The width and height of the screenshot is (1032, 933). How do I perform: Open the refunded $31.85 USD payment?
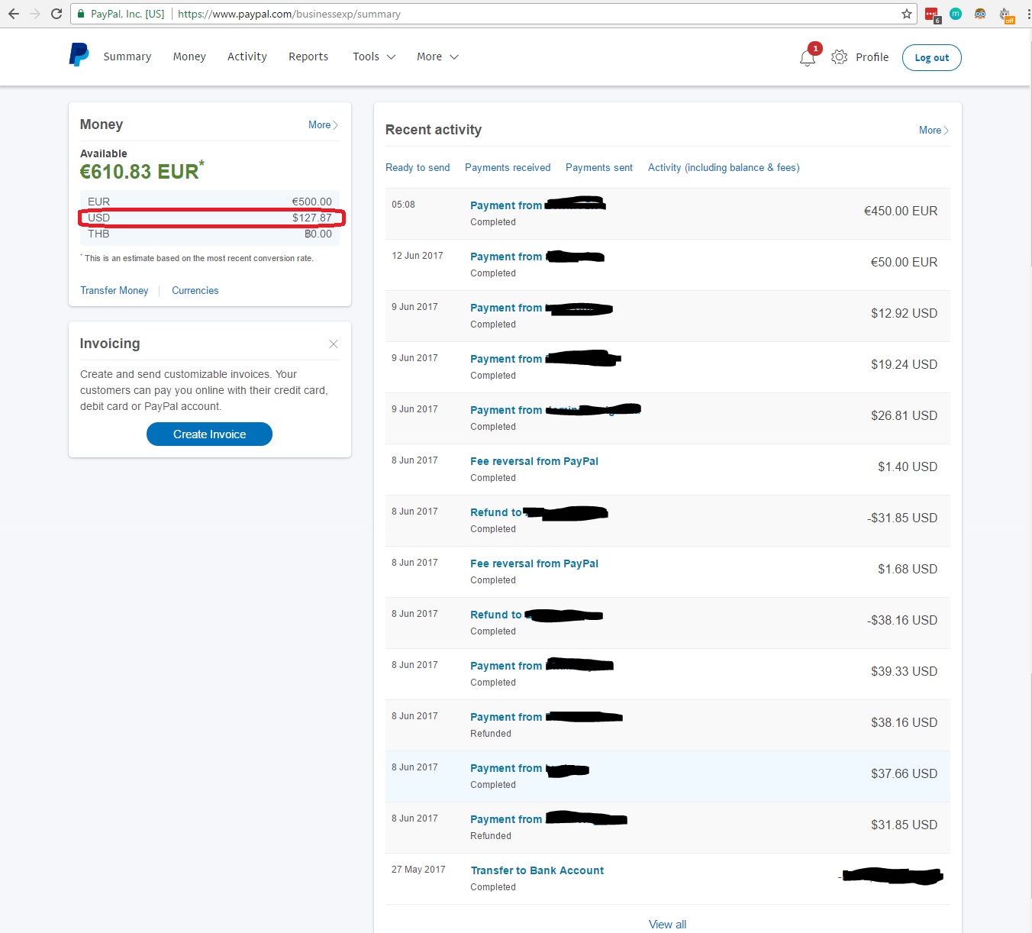pos(668,828)
